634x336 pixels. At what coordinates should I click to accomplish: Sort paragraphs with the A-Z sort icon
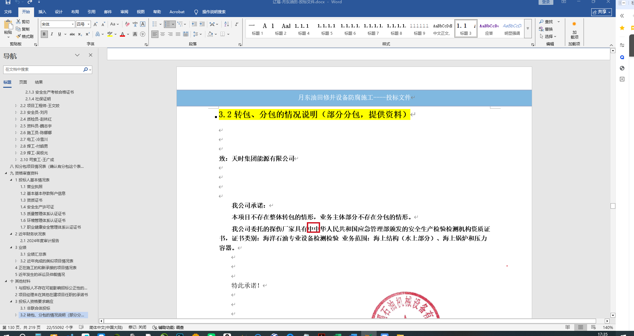click(x=227, y=24)
